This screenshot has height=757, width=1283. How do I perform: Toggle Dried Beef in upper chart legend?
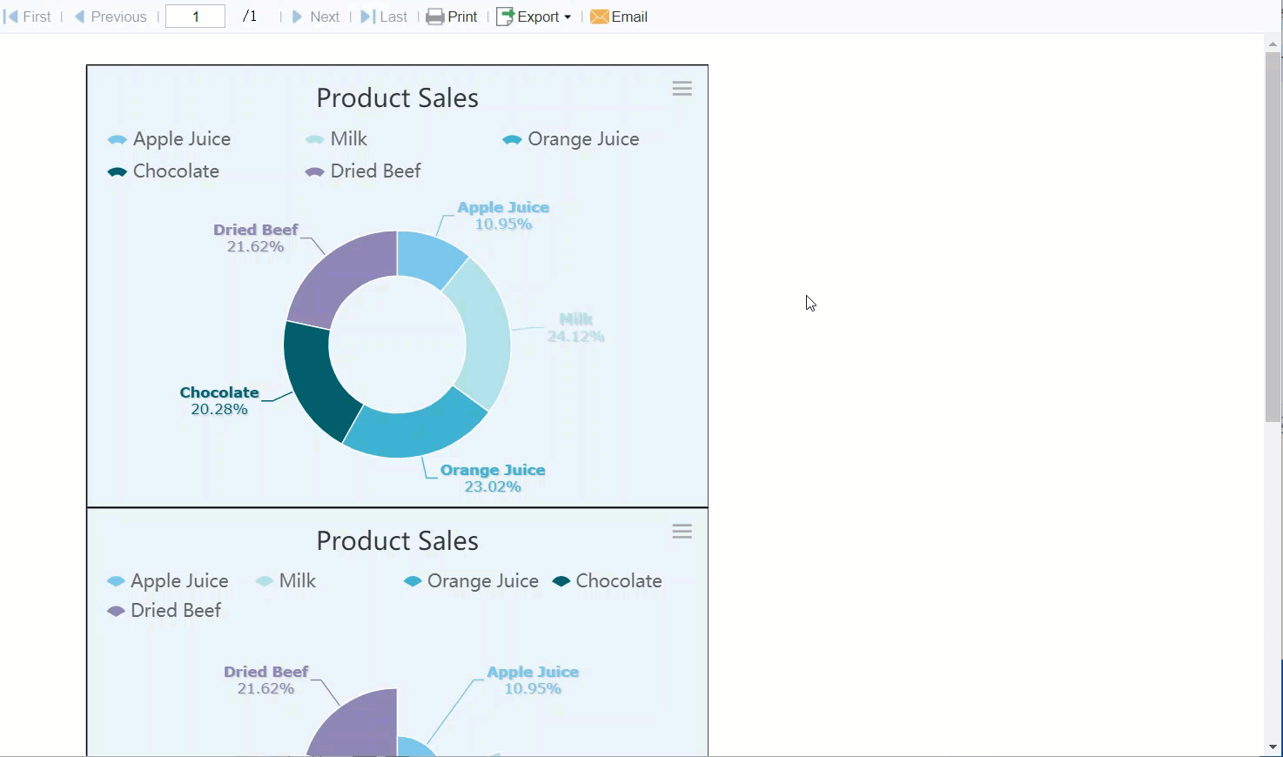pos(363,171)
